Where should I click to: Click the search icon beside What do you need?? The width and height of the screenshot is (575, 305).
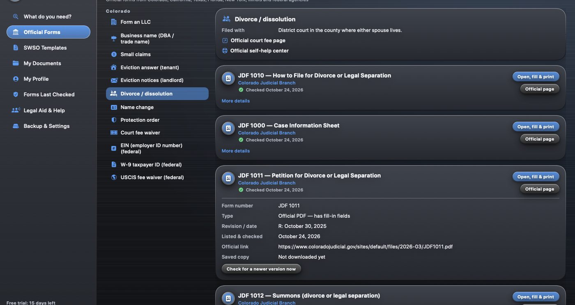coord(16,17)
